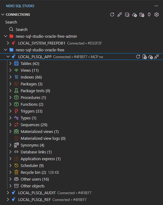Select the Recycle bin (2) label
The image size is (163, 205).
point(33,172)
